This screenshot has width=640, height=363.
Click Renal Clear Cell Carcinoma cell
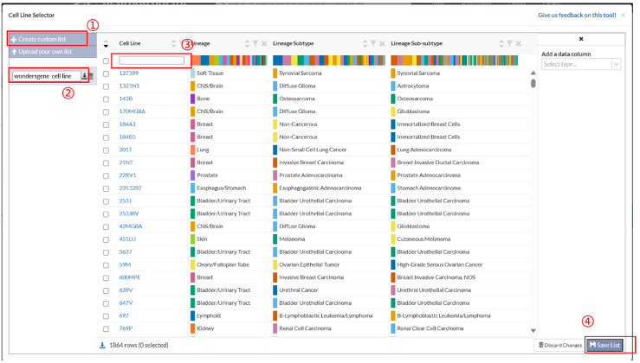point(430,328)
